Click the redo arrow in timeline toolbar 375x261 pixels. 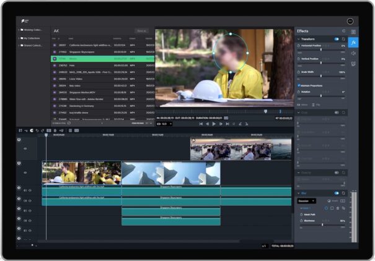43,130
